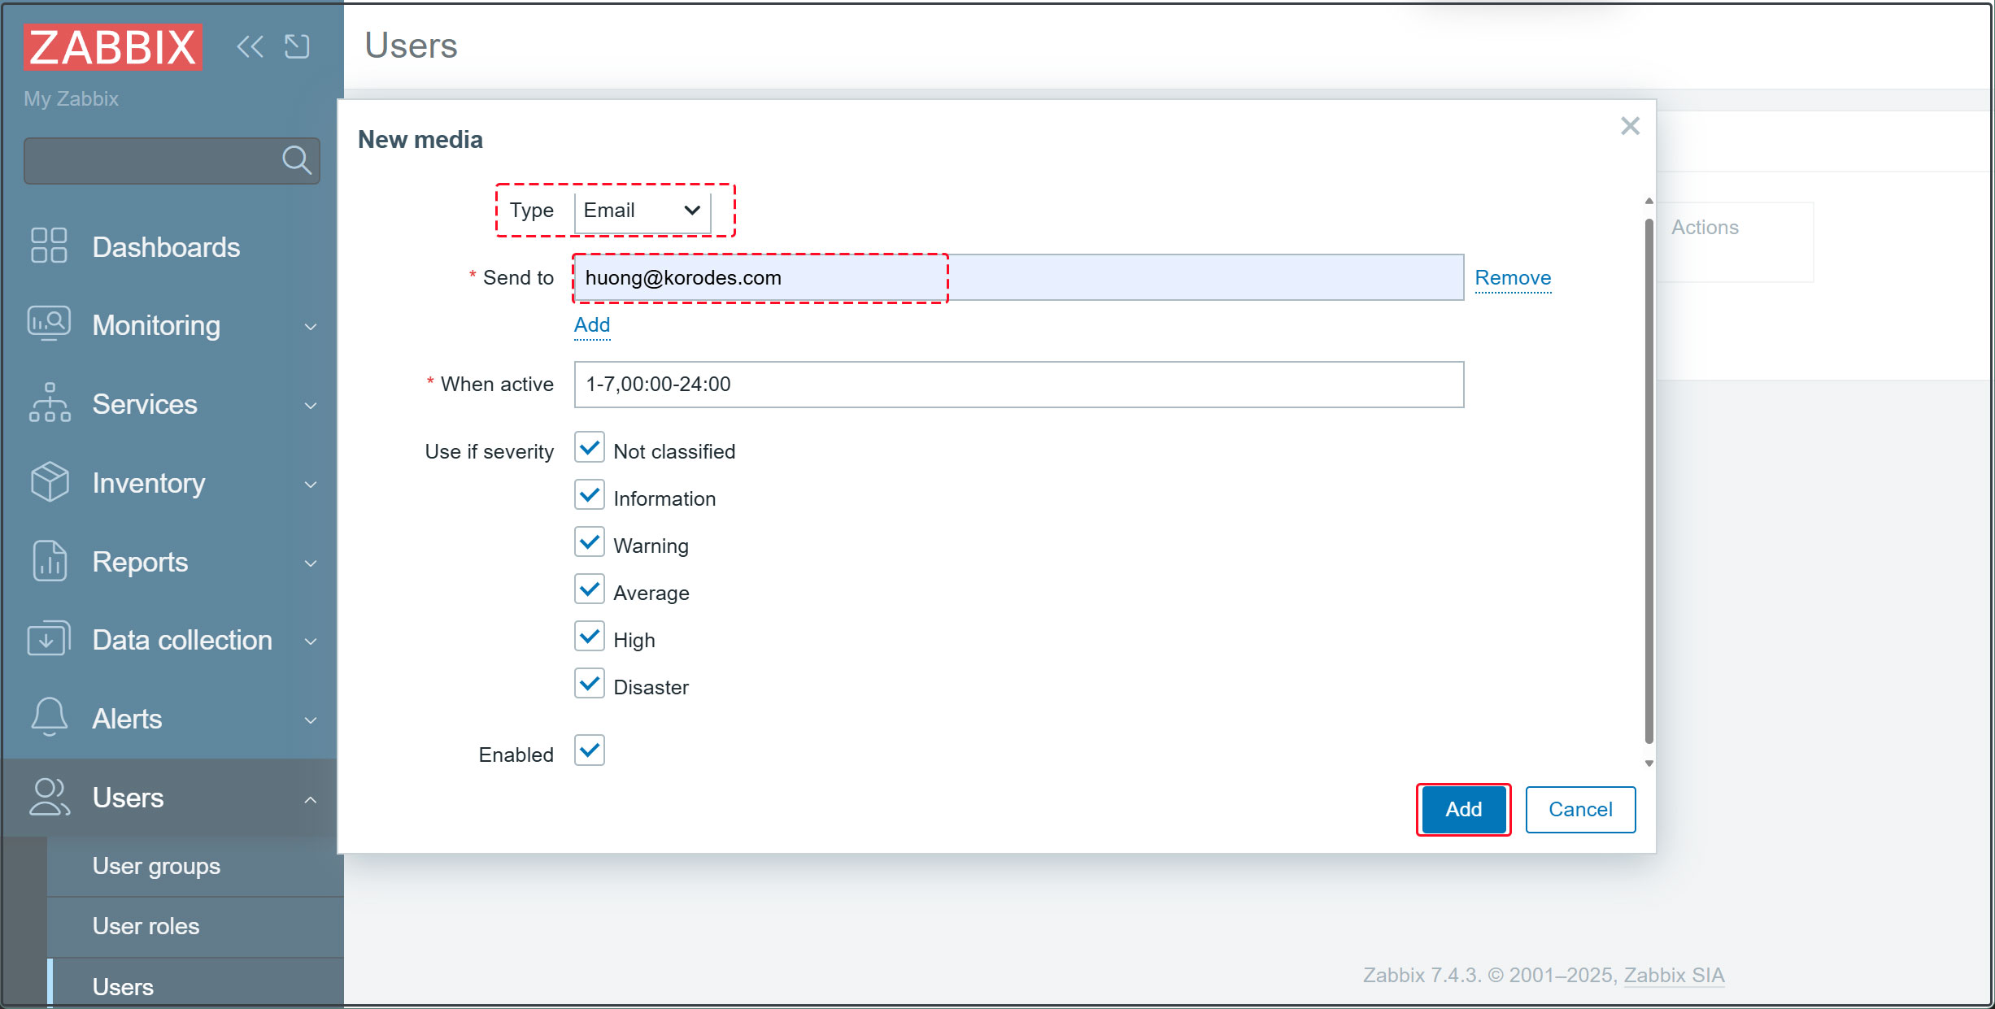Screen dimensions: 1995x1009
Task: Disable the Enabled checkbox
Action: click(590, 750)
